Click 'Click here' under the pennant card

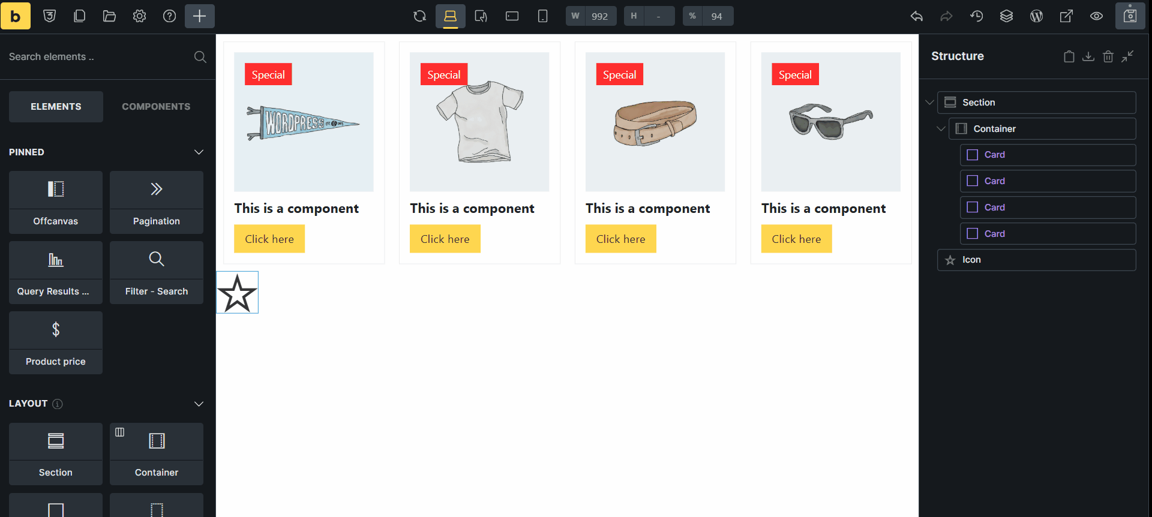tap(269, 239)
